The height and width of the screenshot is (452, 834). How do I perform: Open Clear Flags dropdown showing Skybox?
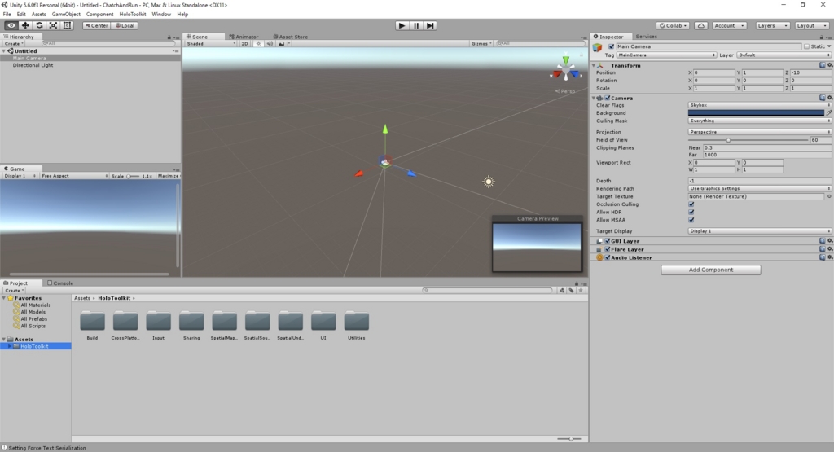coord(760,105)
